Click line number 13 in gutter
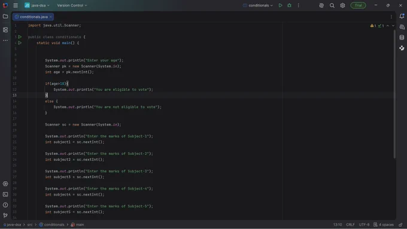The height and width of the screenshot is (229, 407). coord(14,95)
